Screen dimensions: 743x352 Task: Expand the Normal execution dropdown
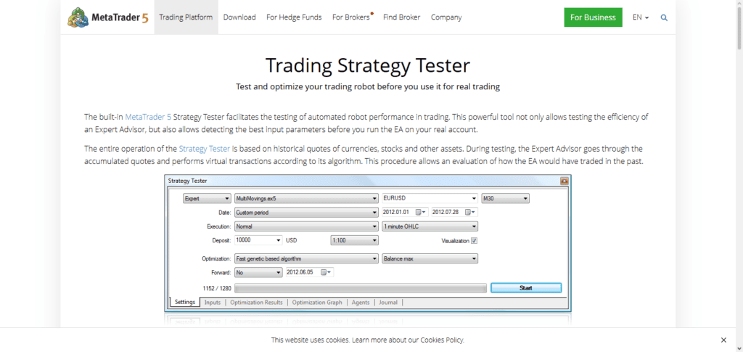[x=307, y=226]
